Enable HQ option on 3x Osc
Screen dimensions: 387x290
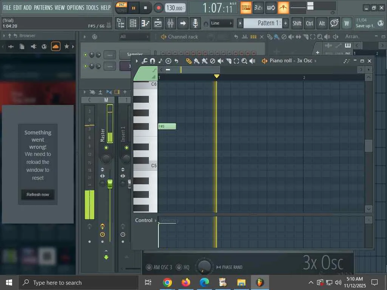click(179, 267)
